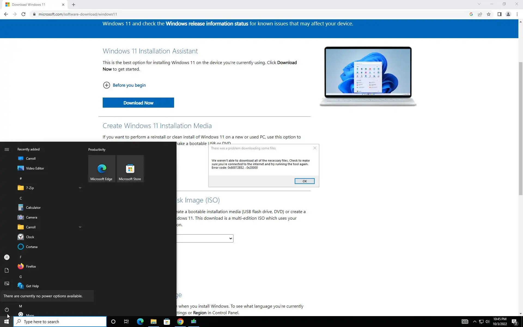Click the Download Now button

(x=138, y=103)
